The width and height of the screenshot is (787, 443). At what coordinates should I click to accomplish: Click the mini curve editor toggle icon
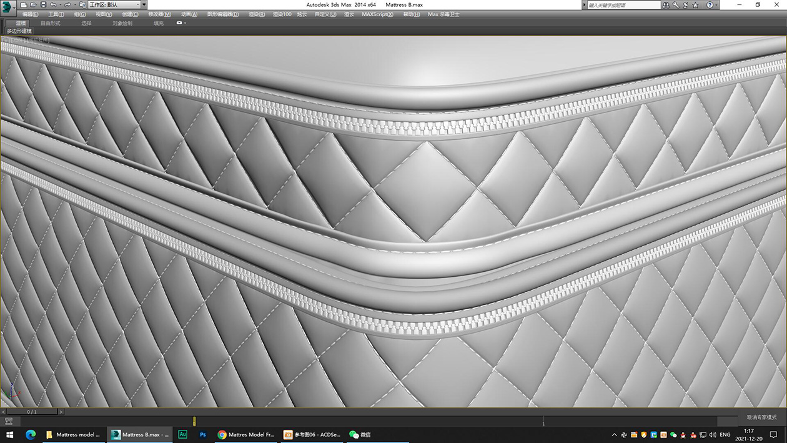(x=9, y=422)
